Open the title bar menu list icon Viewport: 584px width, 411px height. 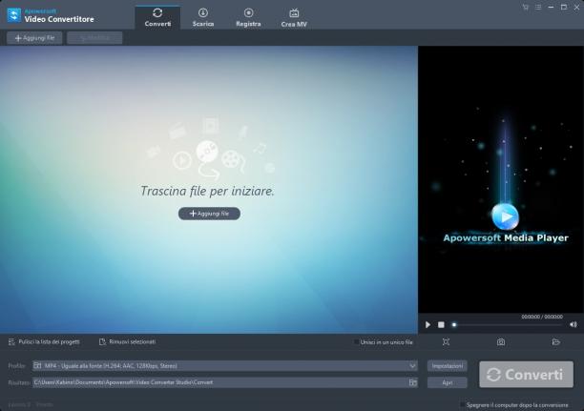click(x=538, y=7)
